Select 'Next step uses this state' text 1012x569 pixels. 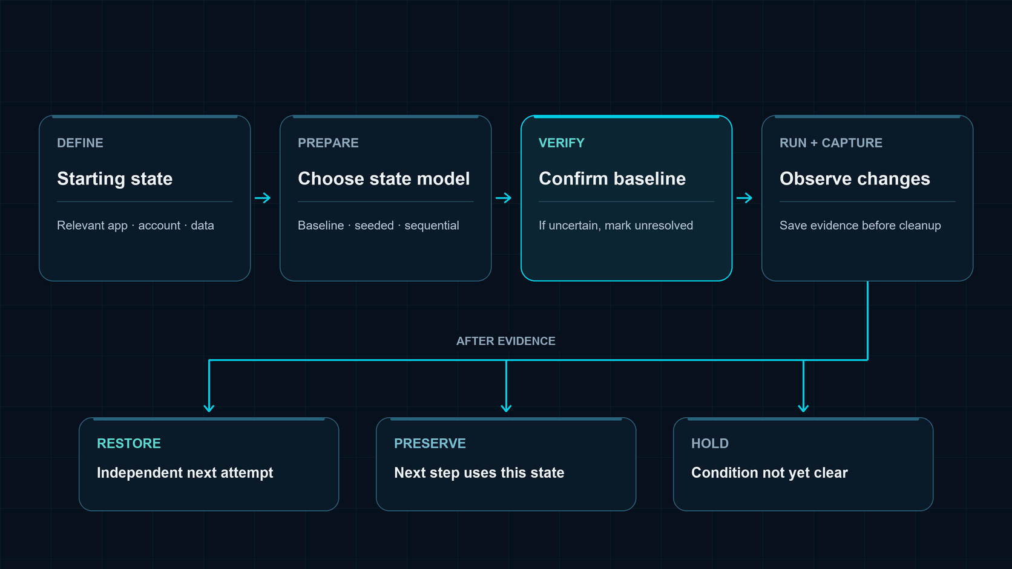(x=479, y=472)
